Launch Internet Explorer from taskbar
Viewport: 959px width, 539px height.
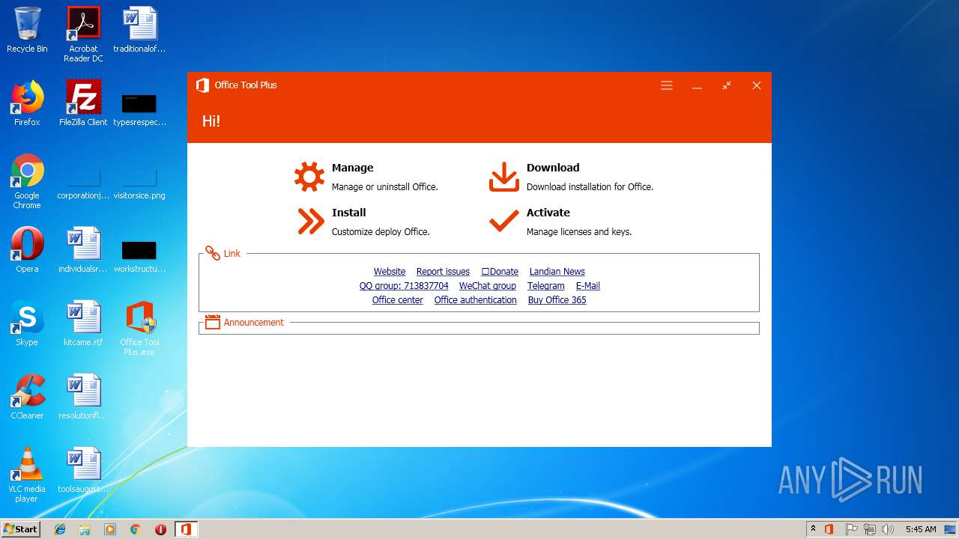coord(60,529)
